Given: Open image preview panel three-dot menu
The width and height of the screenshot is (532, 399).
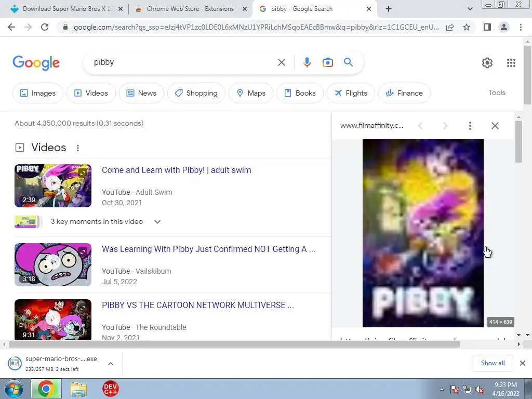Looking at the screenshot, I should pyautogui.click(x=470, y=126).
